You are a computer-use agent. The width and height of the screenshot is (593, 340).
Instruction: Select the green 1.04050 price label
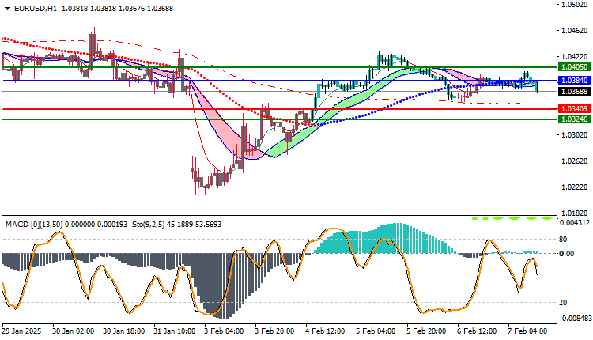pyautogui.click(x=574, y=67)
